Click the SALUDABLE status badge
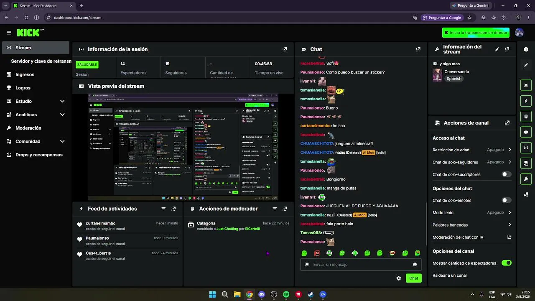Screen dimensions: 535x301 tap(87, 64)
